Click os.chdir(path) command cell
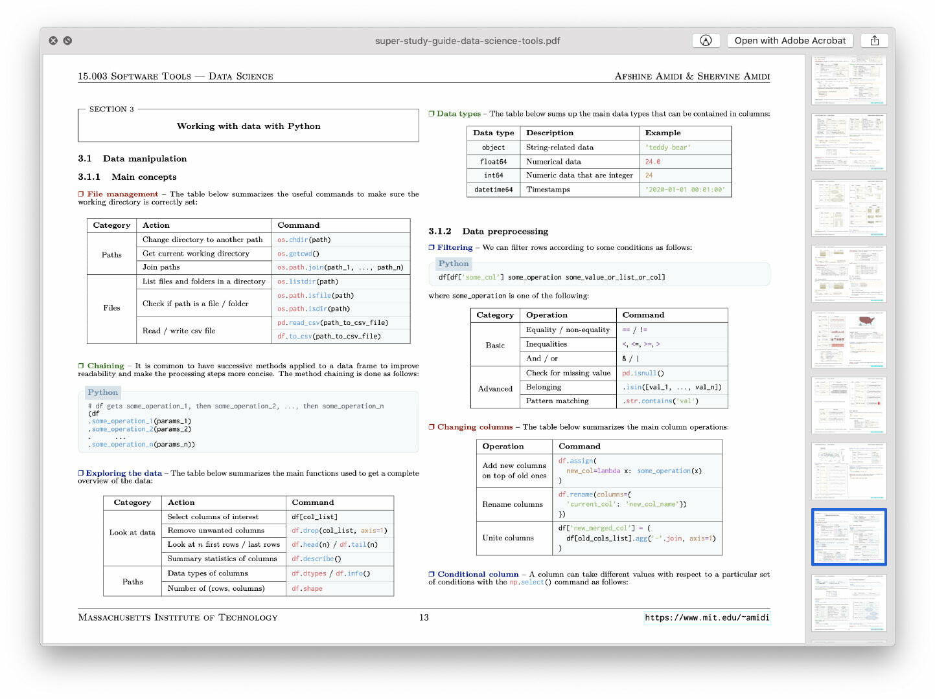The height and width of the screenshot is (699, 935). click(x=341, y=239)
